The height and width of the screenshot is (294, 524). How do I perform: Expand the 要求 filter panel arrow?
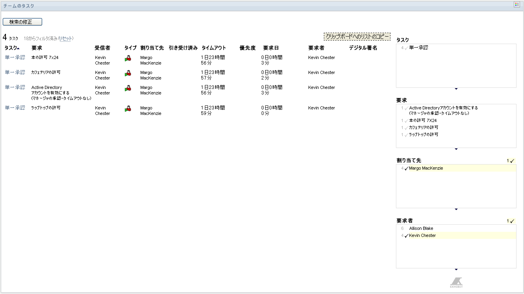click(x=456, y=149)
